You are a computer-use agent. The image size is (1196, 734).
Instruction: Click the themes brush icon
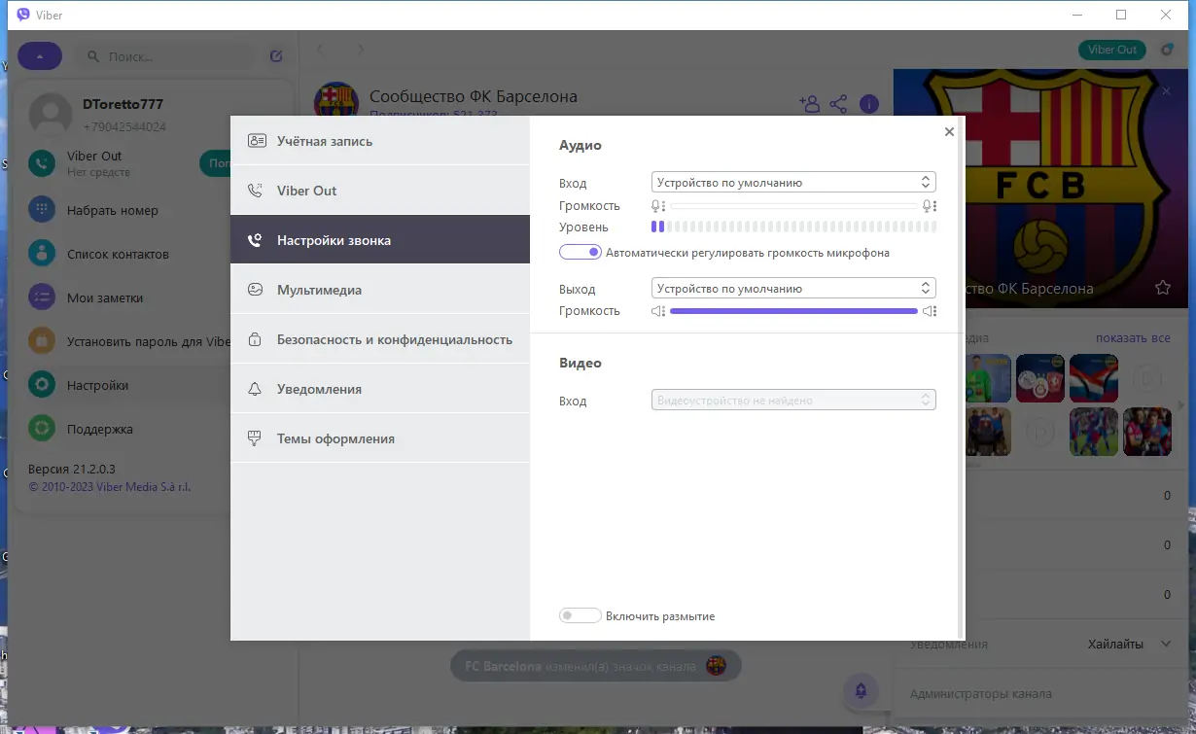[256, 438]
